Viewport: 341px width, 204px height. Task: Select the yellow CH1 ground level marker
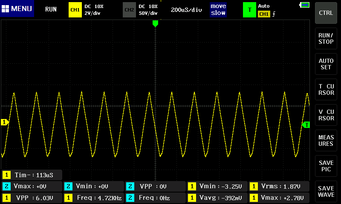pos(5,122)
